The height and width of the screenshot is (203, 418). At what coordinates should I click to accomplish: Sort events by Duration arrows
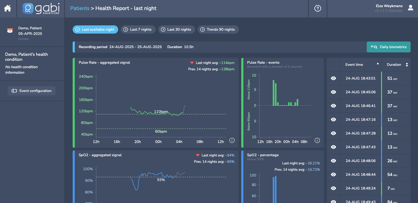(x=407, y=65)
